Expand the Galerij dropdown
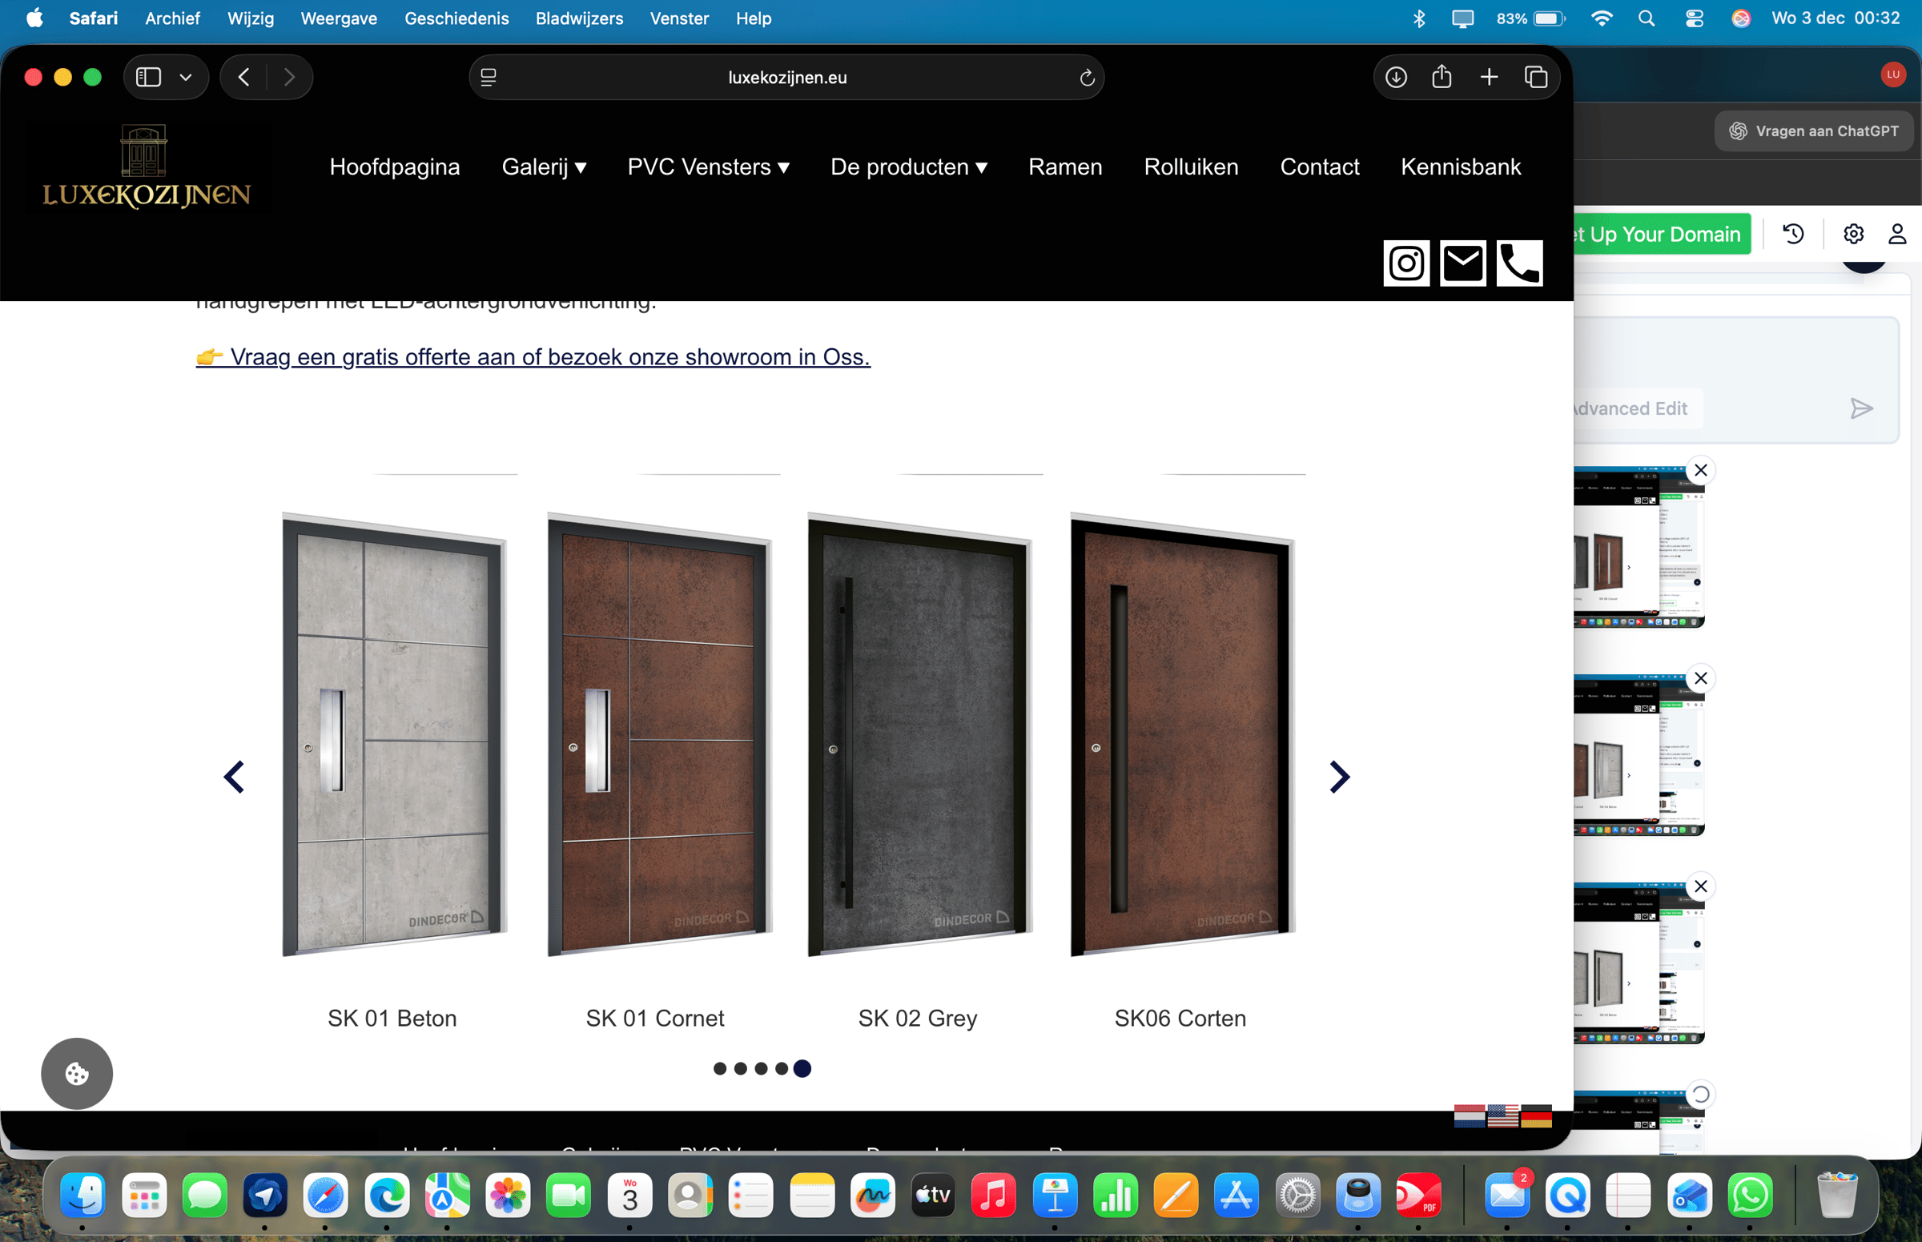 click(x=544, y=167)
